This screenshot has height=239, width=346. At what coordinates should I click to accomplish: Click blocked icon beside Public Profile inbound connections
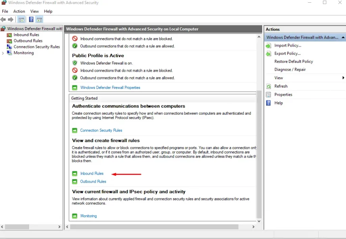coord(75,70)
